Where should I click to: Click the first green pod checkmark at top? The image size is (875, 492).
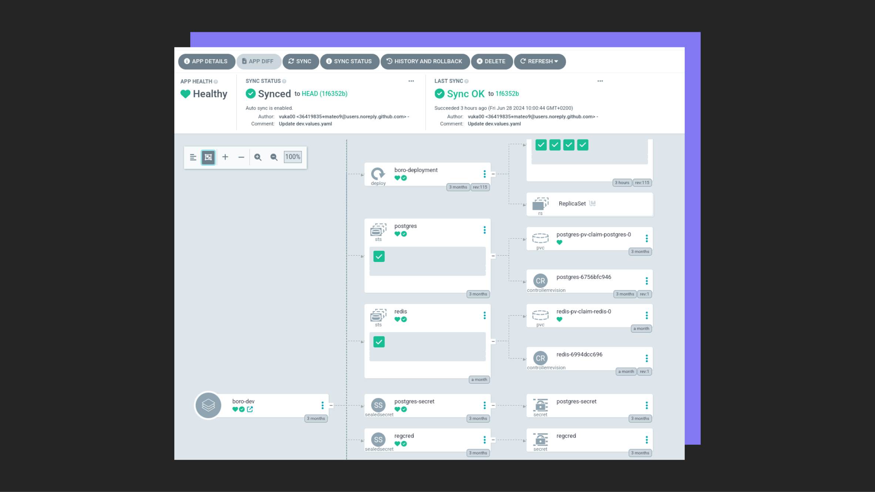tap(541, 145)
